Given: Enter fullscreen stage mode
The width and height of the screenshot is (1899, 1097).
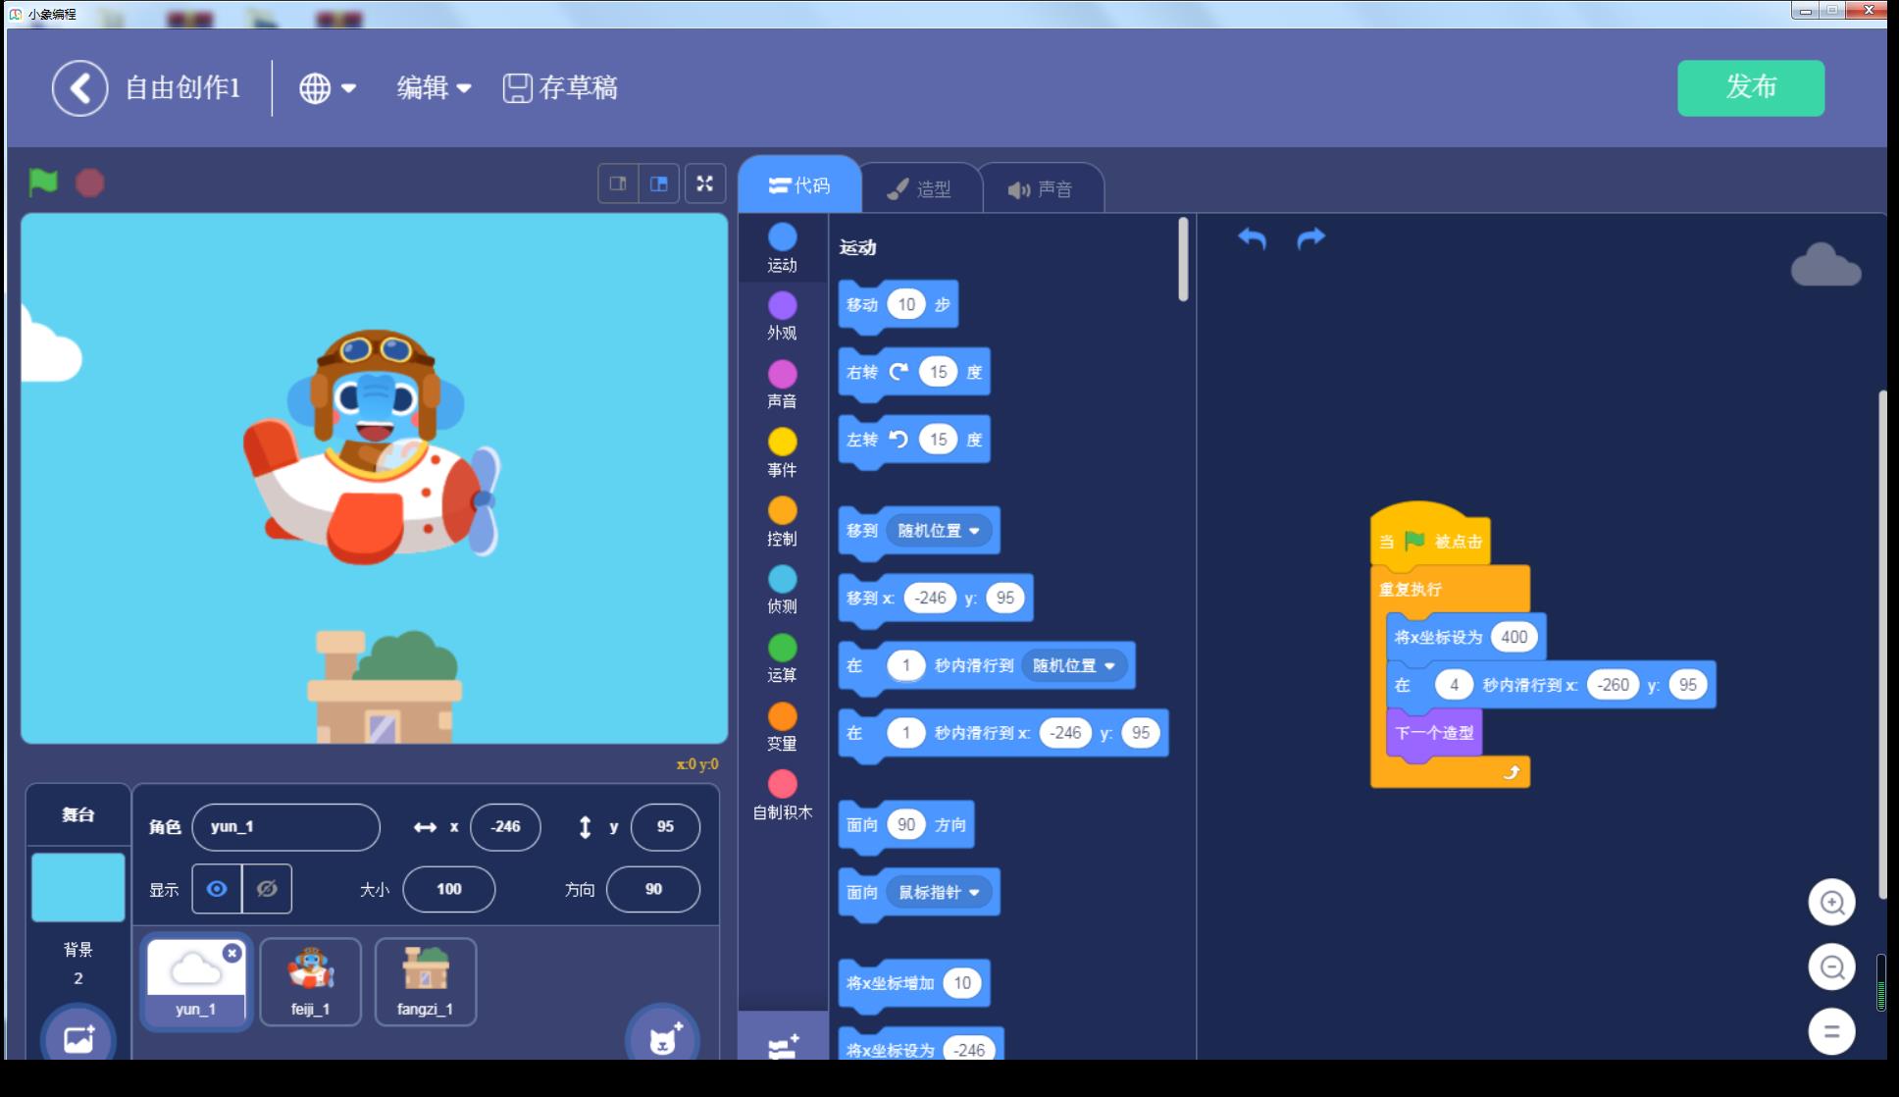Looking at the screenshot, I should pyautogui.click(x=705, y=183).
